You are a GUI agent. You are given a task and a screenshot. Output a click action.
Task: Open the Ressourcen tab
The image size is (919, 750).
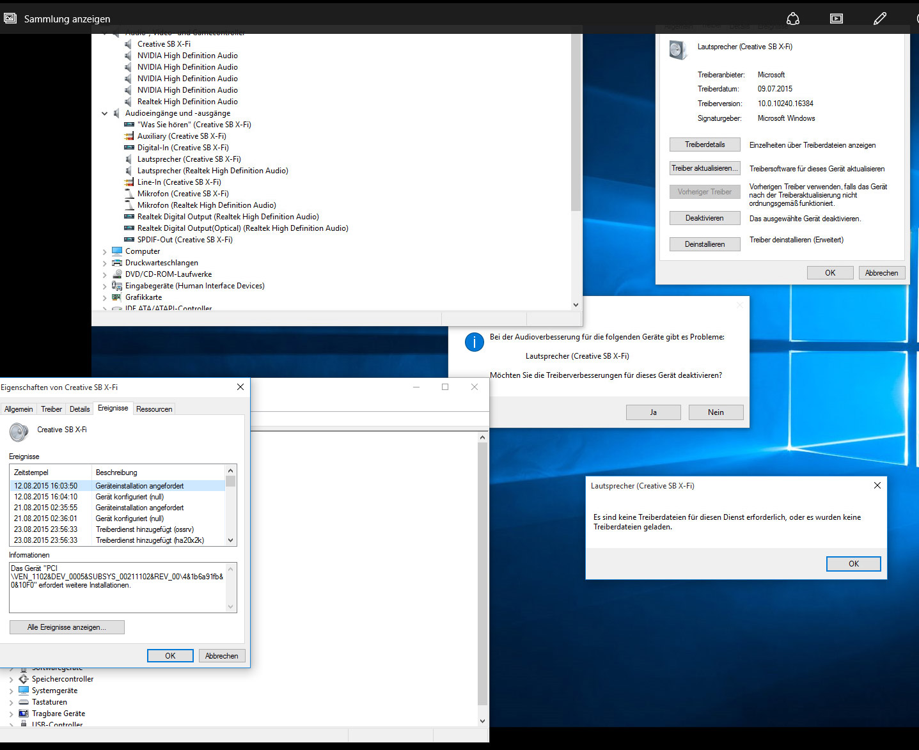pyautogui.click(x=154, y=409)
